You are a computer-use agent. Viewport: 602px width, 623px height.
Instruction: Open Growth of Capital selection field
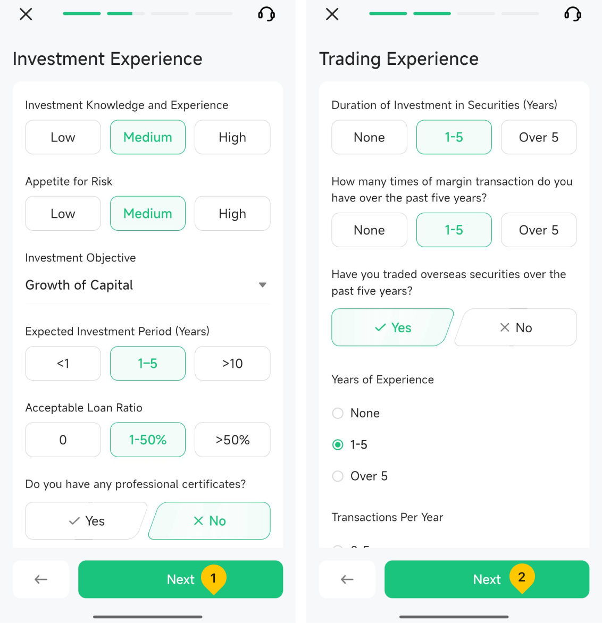(133, 285)
